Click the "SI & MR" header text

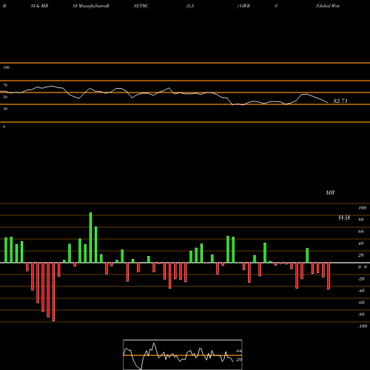point(39,6)
